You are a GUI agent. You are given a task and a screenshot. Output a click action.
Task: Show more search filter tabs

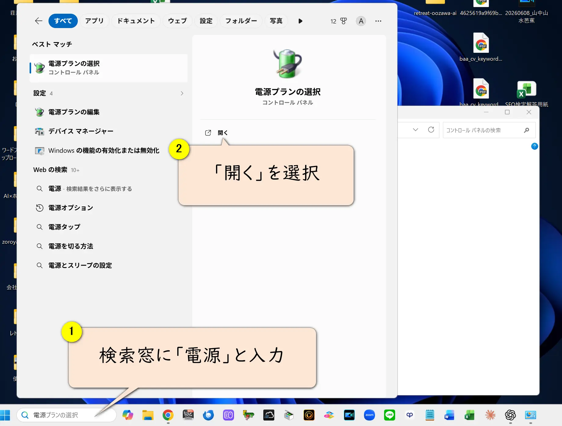point(300,21)
